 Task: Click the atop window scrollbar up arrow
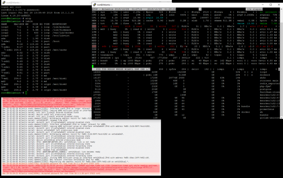click(x=281, y=9)
